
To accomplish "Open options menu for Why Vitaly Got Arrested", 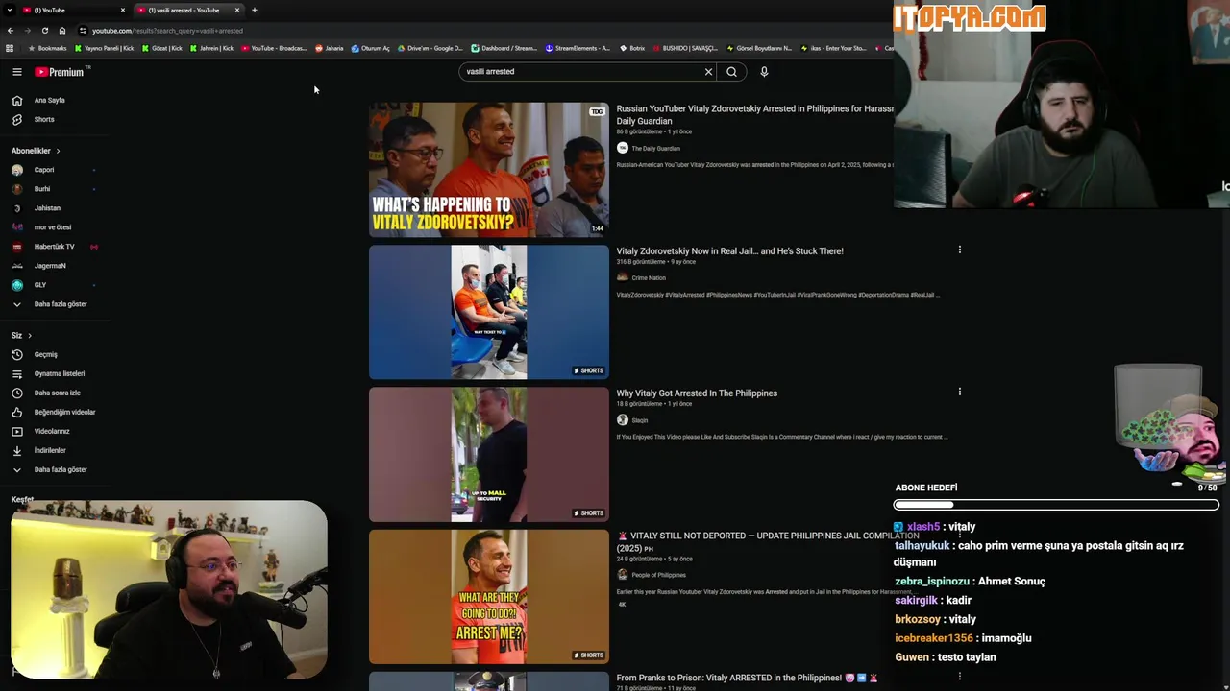I will (959, 392).
